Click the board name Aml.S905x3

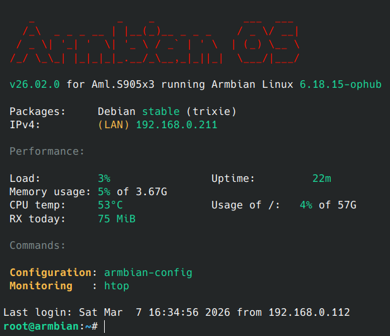coord(123,85)
